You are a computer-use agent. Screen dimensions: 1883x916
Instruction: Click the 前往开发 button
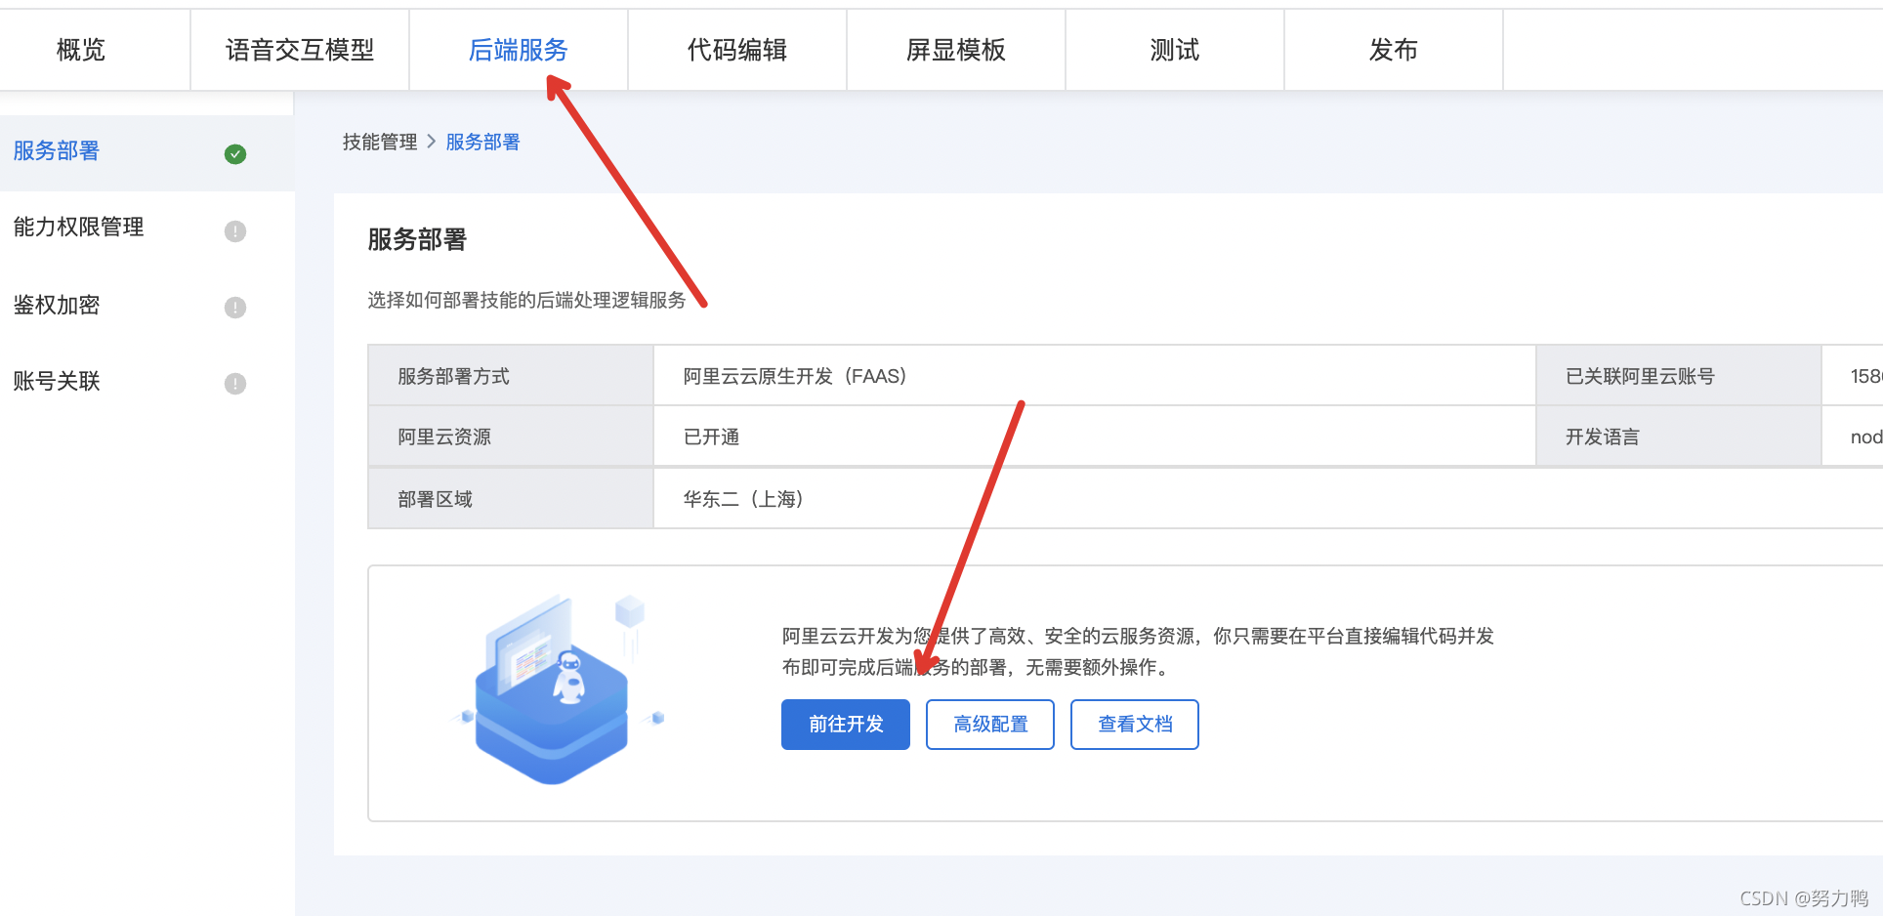click(x=846, y=725)
